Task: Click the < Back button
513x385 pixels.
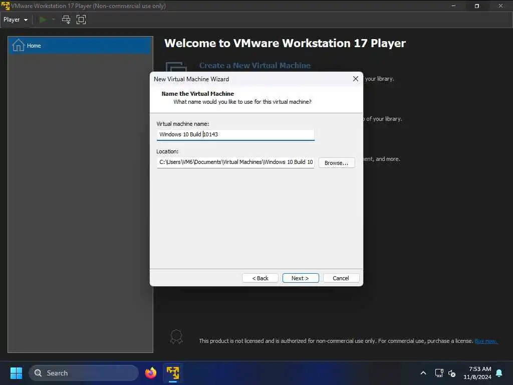Action: coord(260,278)
